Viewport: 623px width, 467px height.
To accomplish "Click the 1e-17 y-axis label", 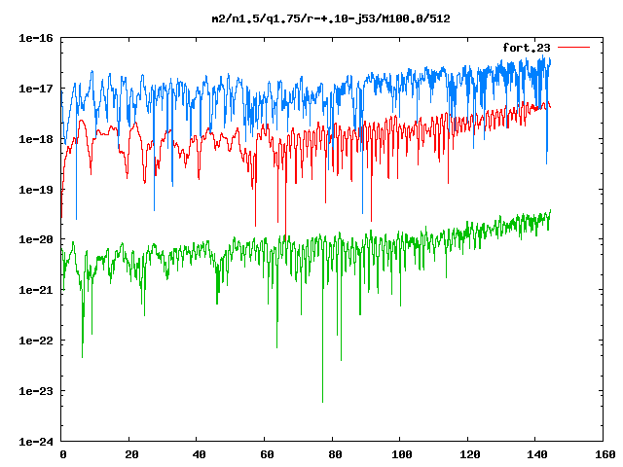I will (x=36, y=89).
